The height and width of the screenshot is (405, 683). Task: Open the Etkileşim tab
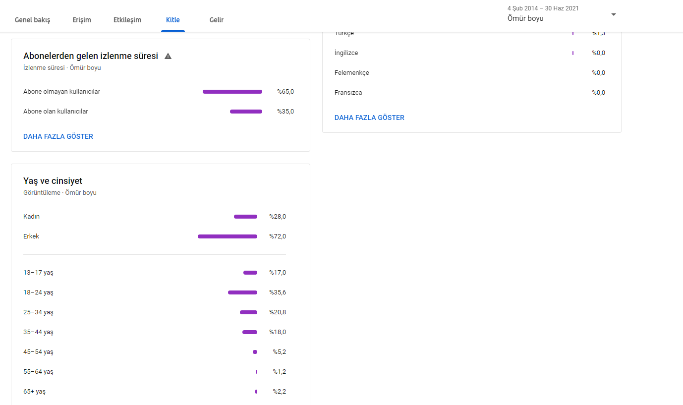coord(127,20)
